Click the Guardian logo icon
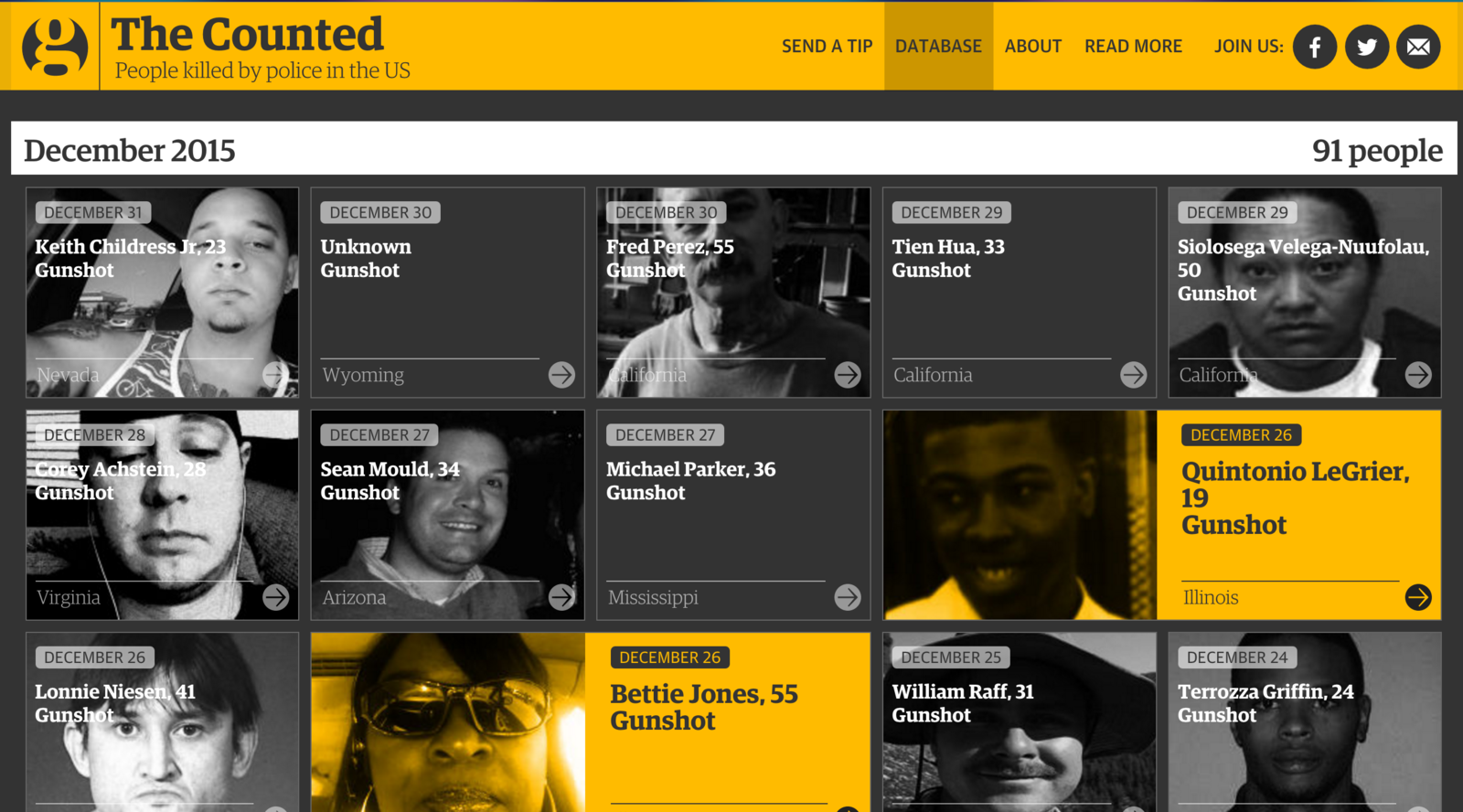Screen dimensions: 1463x812 pyautogui.click(x=55, y=46)
